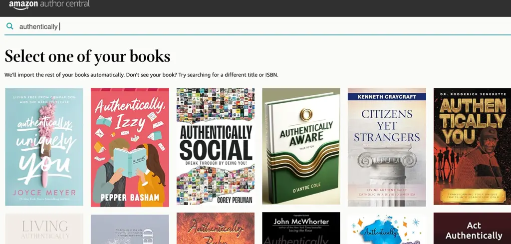Select 'Authentically, Izzy' by Pepper Basham
This screenshot has width=511, height=244.
click(x=130, y=147)
